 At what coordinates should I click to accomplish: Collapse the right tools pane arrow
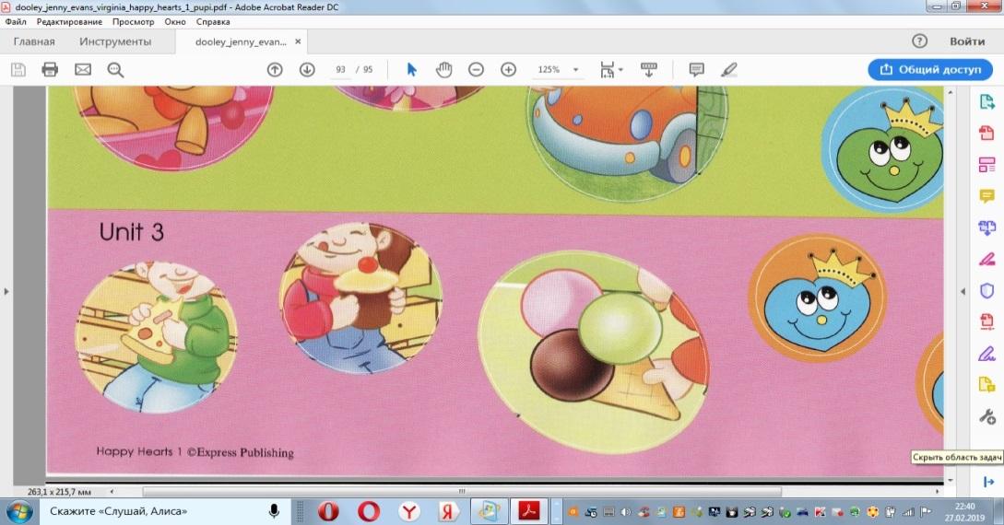pos(963,292)
